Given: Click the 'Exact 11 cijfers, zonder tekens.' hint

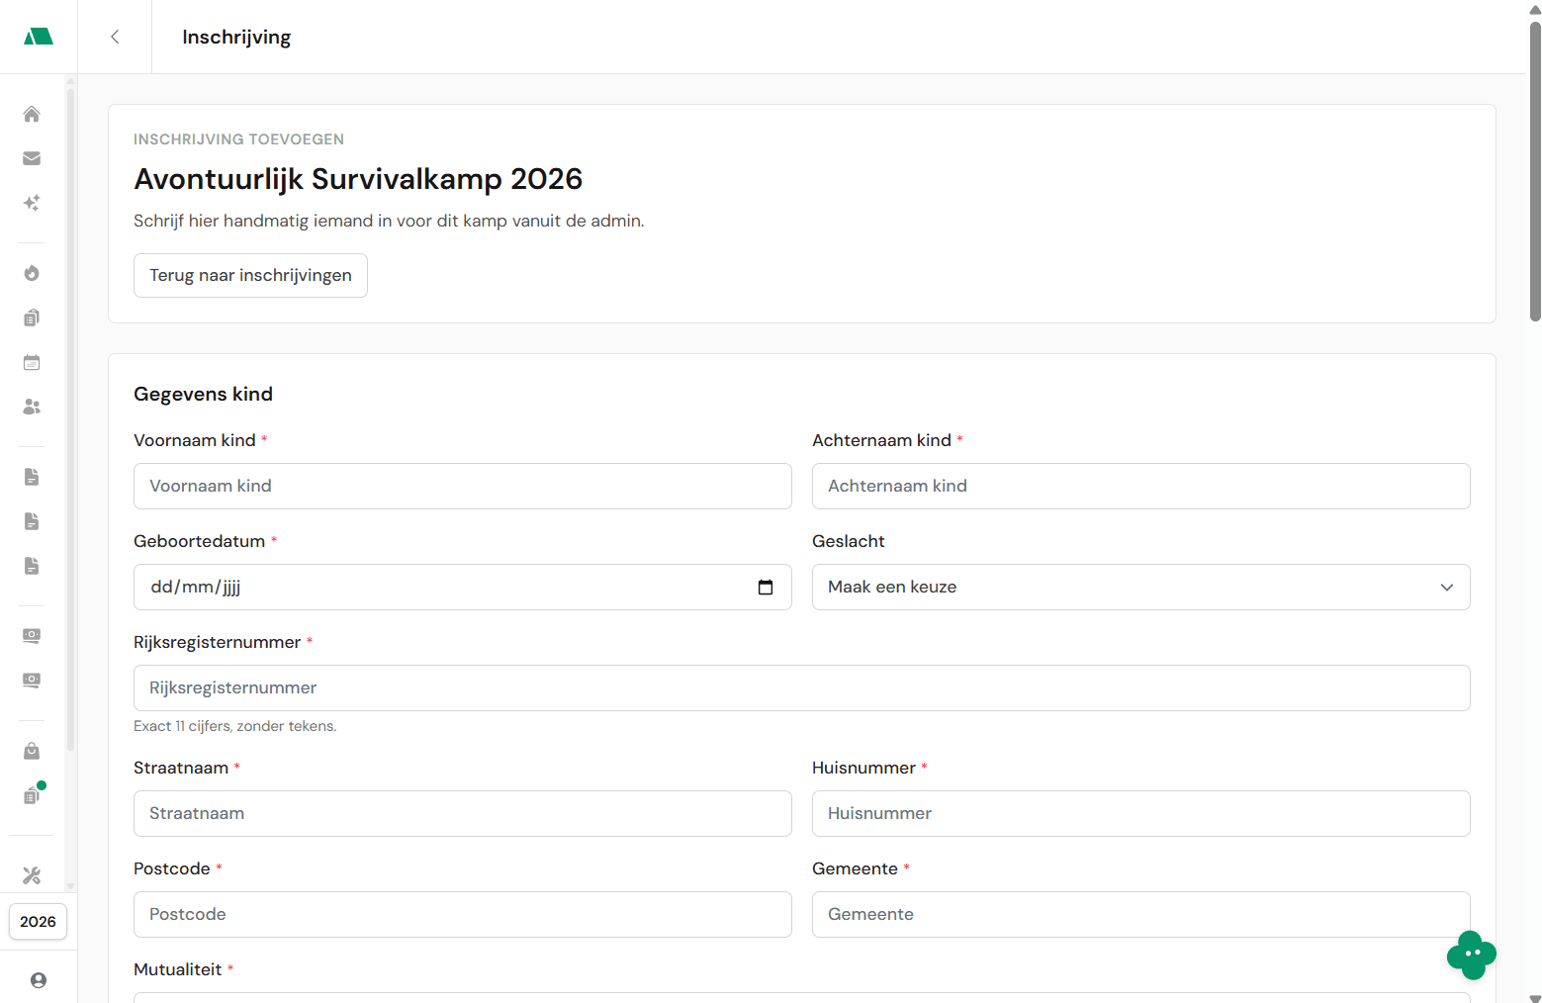Looking at the screenshot, I should coord(235,726).
